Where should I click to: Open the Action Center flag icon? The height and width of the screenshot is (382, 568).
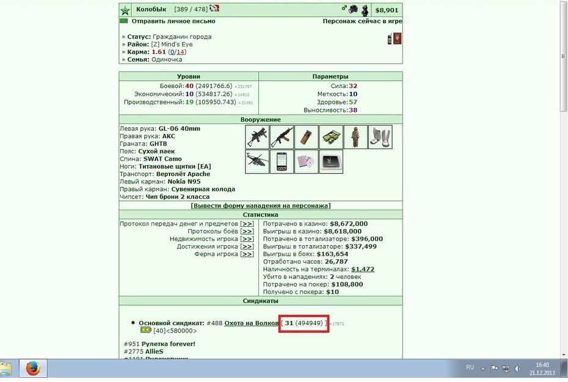pos(494,369)
